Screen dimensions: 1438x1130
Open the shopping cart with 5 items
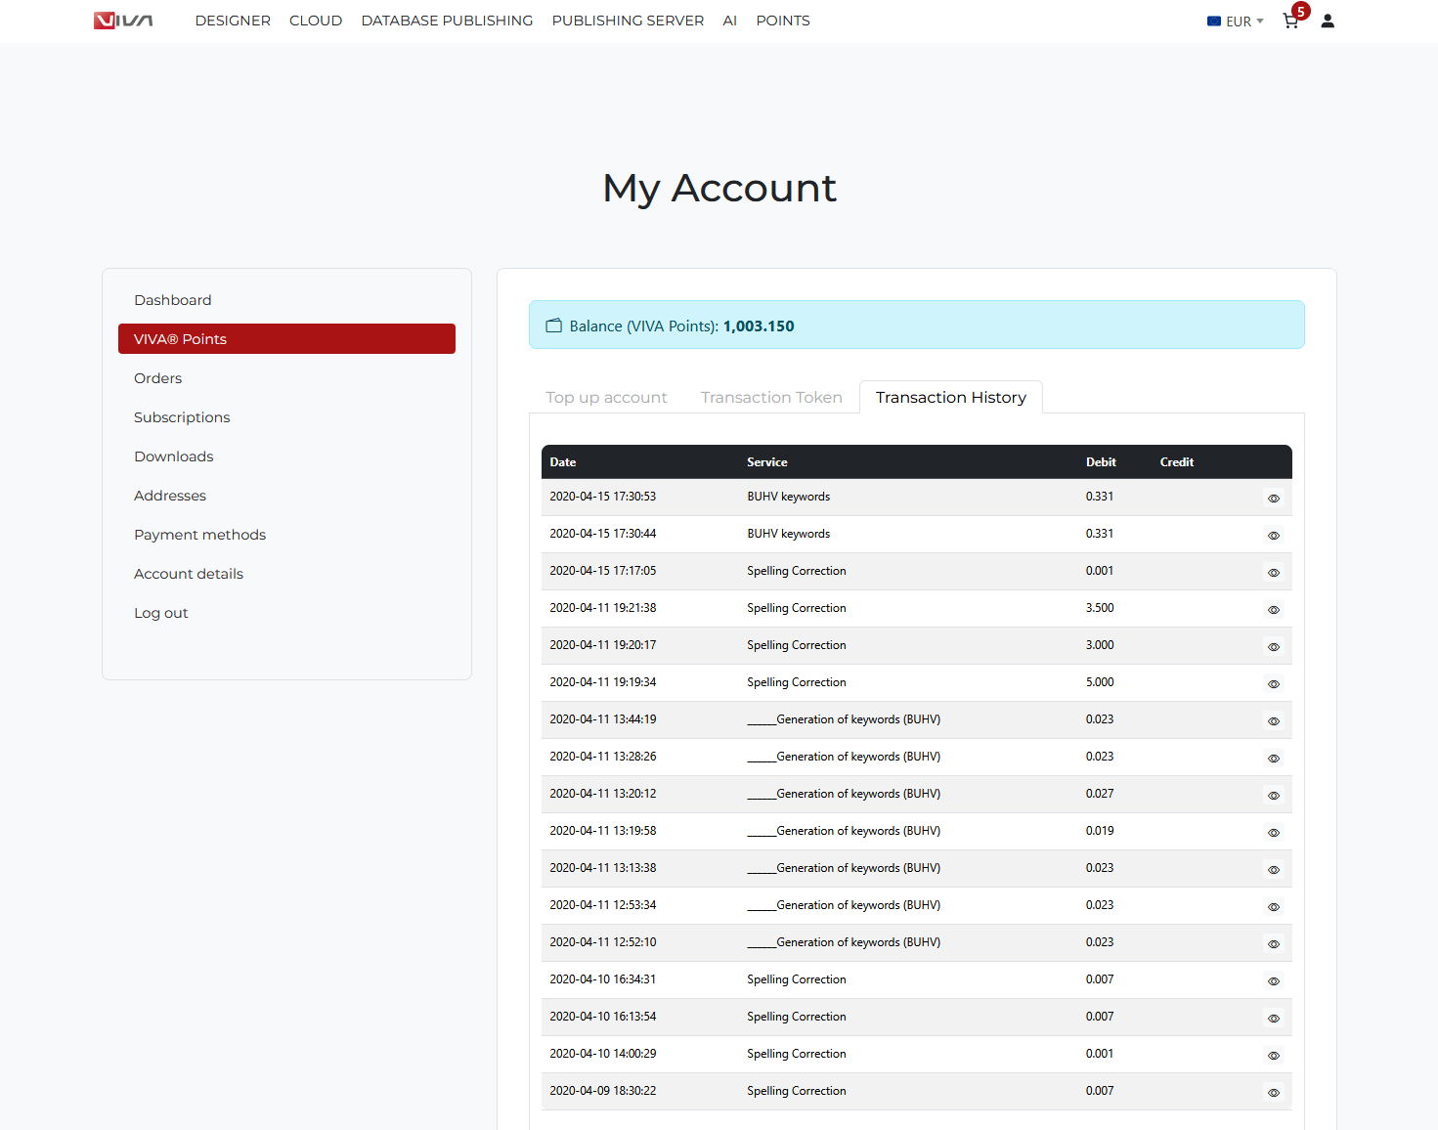1291,21
